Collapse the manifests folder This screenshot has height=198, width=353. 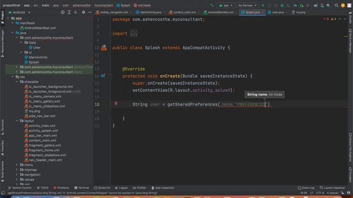pyautogui.click(x=12, y=23)
